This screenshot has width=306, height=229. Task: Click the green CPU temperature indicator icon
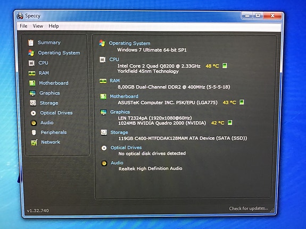(225, 66)
